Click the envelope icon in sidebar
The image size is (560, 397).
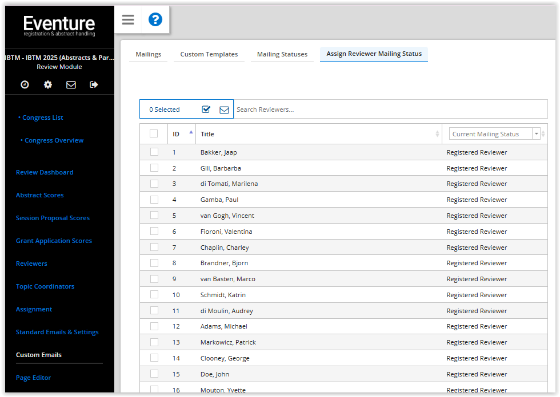[x=71, y=84]
